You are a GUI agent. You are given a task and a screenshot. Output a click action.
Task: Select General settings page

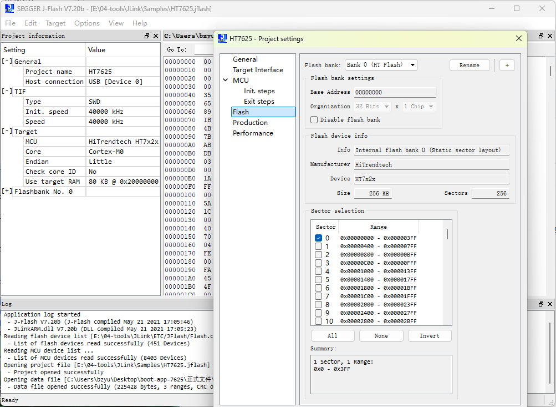click(245, 59)
